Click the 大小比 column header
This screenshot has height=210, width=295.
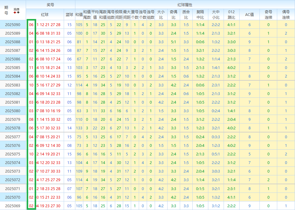tap(161, 14)
